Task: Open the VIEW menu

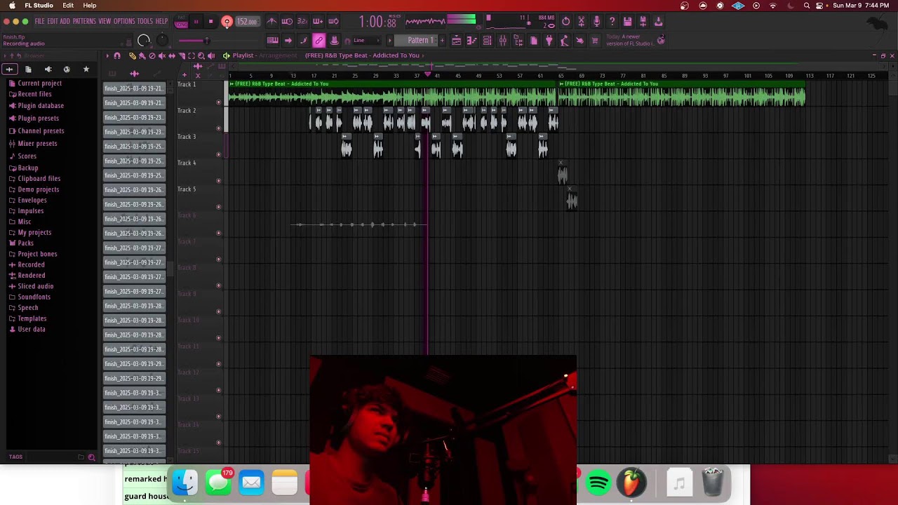Action: [105, 22]
